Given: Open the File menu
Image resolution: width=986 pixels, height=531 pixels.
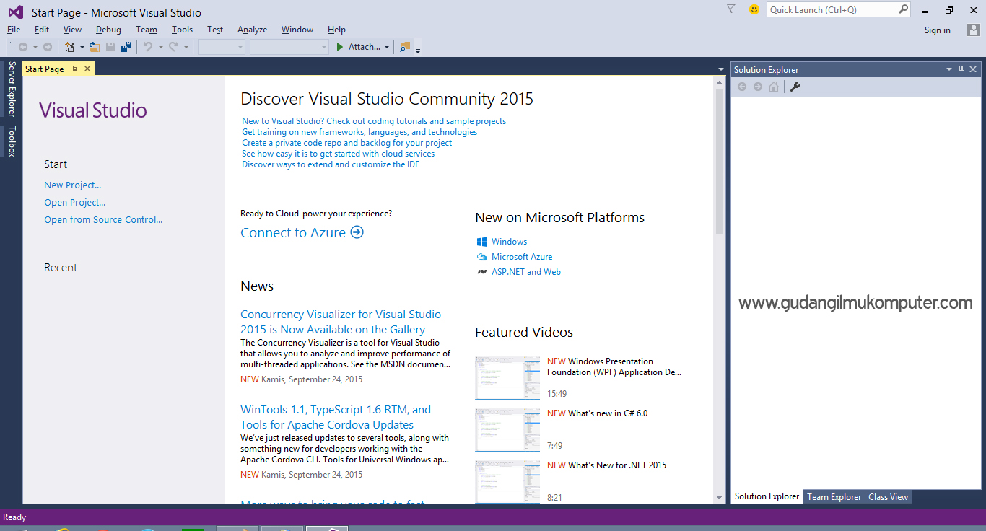Looking at the screenshot, I should coord(14,30).
